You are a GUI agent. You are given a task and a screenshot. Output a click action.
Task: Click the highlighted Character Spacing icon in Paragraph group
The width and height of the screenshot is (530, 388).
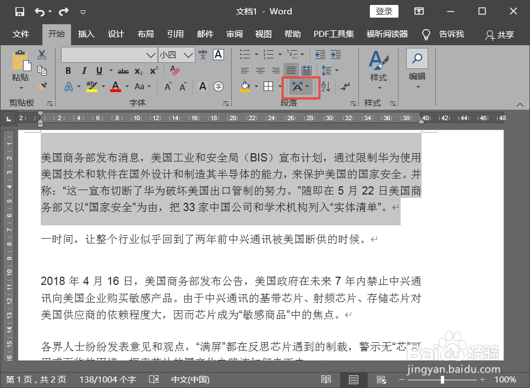point(298,86)
